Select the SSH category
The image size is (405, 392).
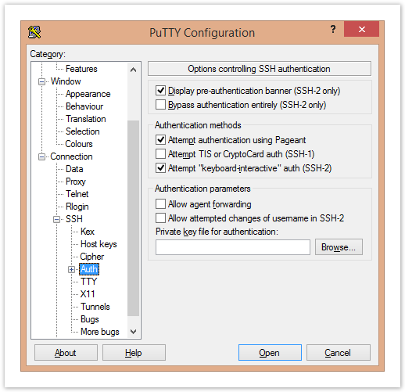(74, 219)
